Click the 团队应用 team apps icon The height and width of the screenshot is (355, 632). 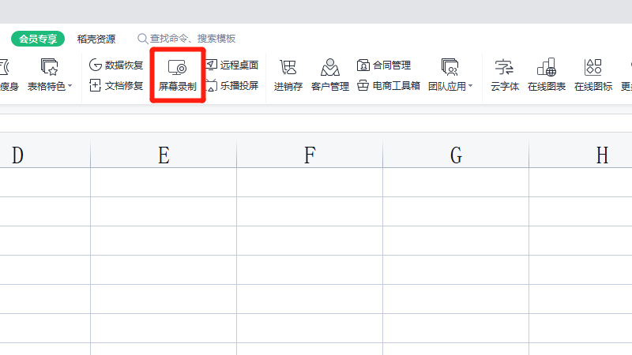point(450,67)
